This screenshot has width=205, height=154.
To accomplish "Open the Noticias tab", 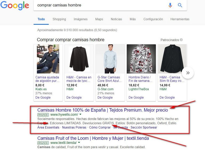I will point(116,19).
